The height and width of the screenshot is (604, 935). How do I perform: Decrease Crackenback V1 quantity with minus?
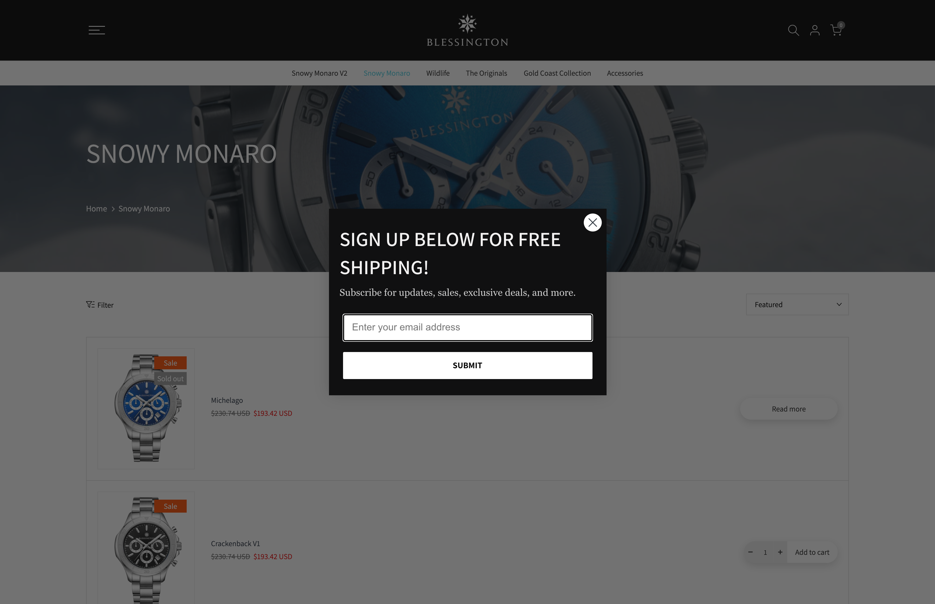coord(750,552)
